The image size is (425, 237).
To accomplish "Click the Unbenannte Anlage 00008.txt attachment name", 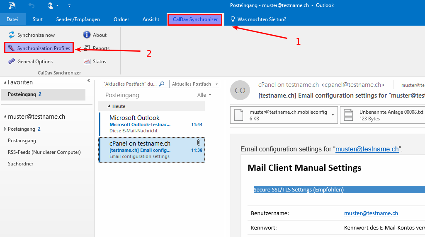I will pyautogui.click(x=391, y=112).
